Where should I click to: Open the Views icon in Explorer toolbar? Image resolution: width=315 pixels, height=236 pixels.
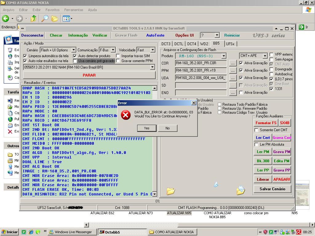(66, 19)
